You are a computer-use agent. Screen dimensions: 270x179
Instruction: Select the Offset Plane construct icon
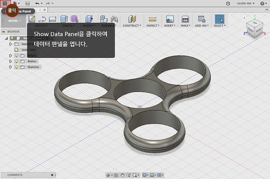click(x=132, y=19)
